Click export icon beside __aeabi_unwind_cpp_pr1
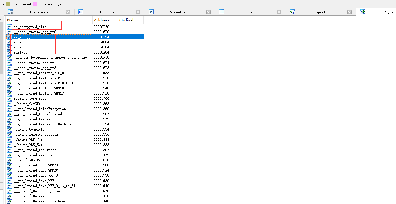The height and width of the screenshot is (204, 396). 9,63
